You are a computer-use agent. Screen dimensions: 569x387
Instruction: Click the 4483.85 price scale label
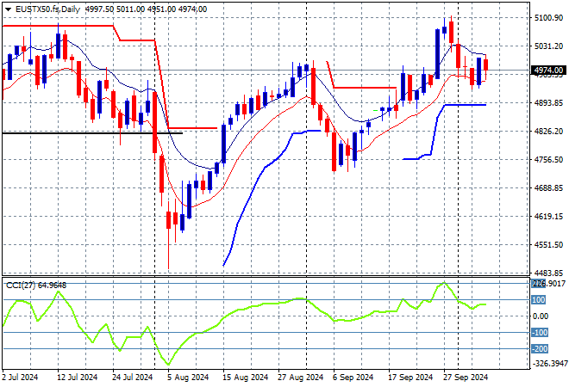(547, 273)
